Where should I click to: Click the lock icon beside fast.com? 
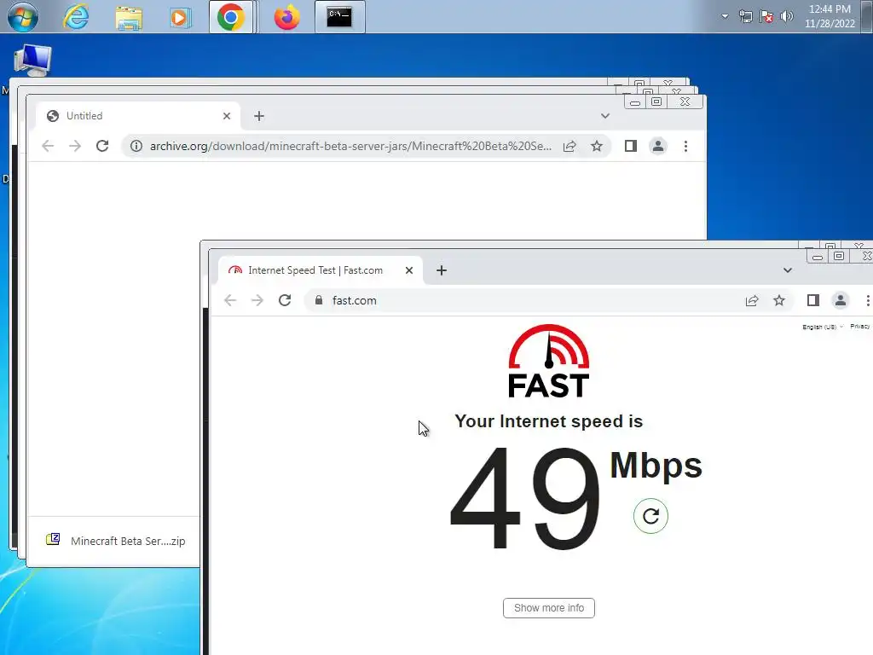tap(319, 300)
